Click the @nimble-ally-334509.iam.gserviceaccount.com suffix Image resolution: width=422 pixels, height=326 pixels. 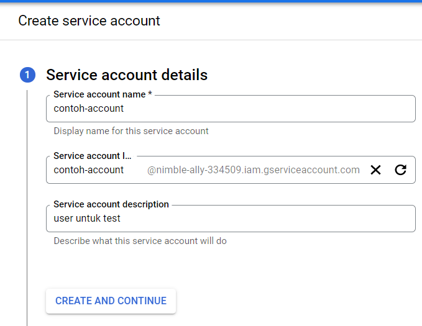point(253,170)
